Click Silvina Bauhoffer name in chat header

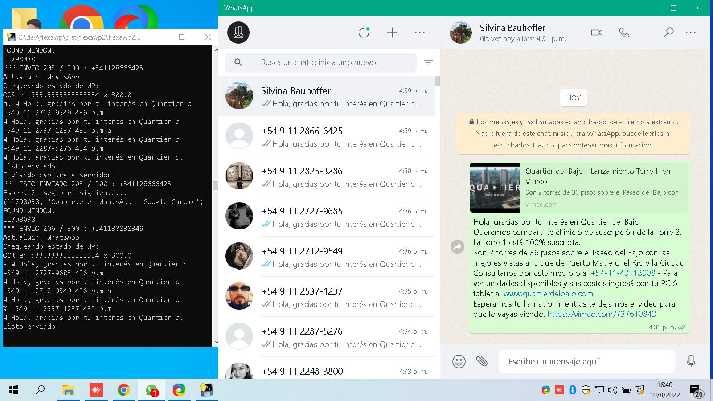tap(512, 28)
